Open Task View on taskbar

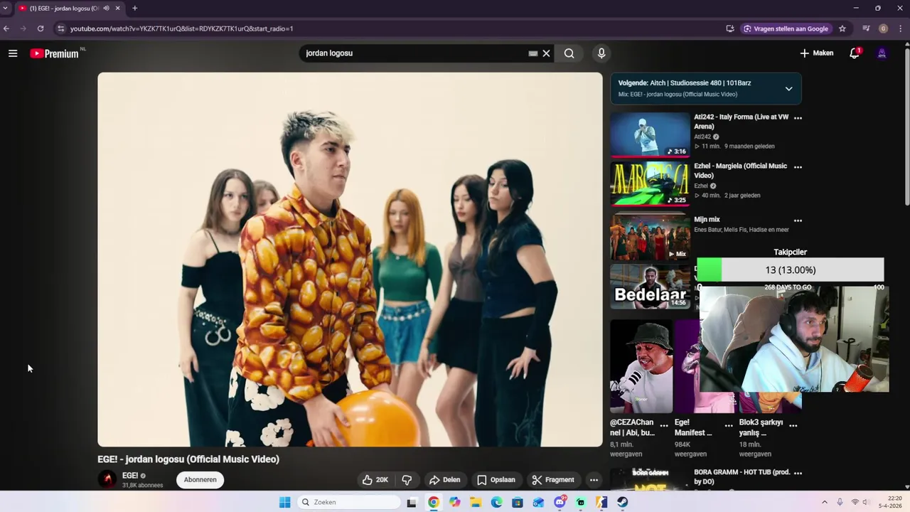[412, 502]
